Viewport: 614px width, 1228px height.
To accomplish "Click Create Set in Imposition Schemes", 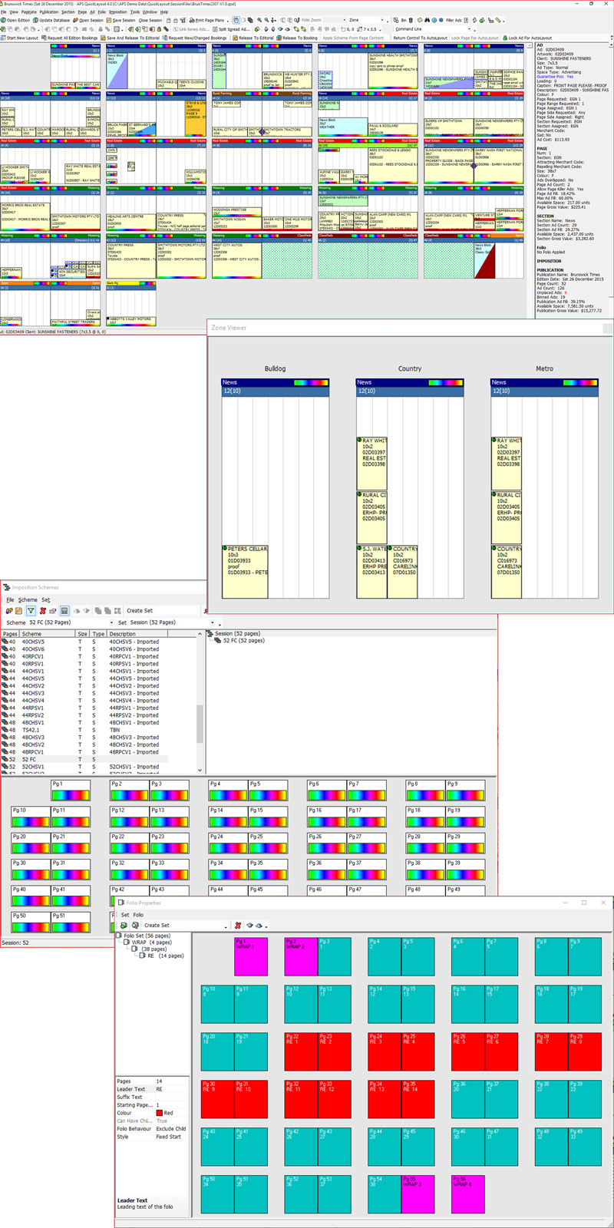I will pyautogui.click(x=140, y=611).
